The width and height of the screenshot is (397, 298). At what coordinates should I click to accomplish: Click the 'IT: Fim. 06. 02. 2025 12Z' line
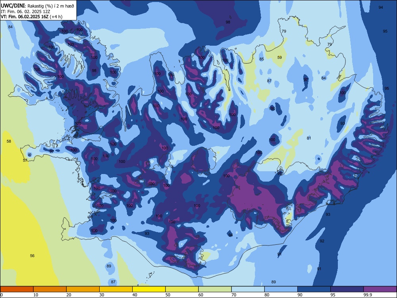tap(25, 12)
